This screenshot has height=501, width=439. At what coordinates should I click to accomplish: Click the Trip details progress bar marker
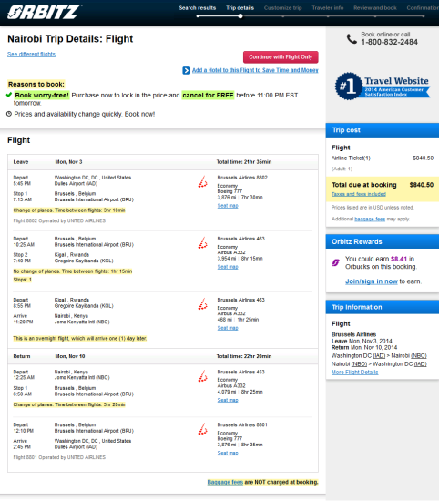[x=240, y=16]
